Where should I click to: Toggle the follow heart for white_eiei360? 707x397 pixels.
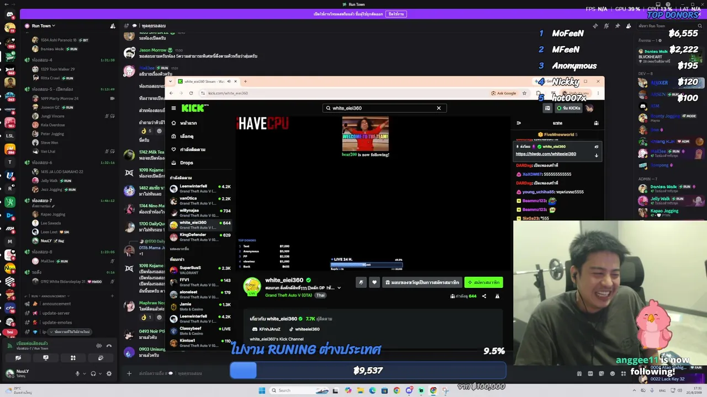pyautogui.click(x=374, y=282)
